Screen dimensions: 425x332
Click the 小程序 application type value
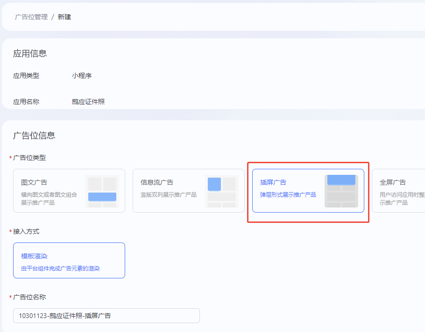tap(82, 76)
